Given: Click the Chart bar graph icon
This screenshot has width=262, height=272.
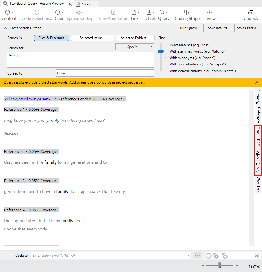Looking at the screenshot, I should [x=149, y=12].
